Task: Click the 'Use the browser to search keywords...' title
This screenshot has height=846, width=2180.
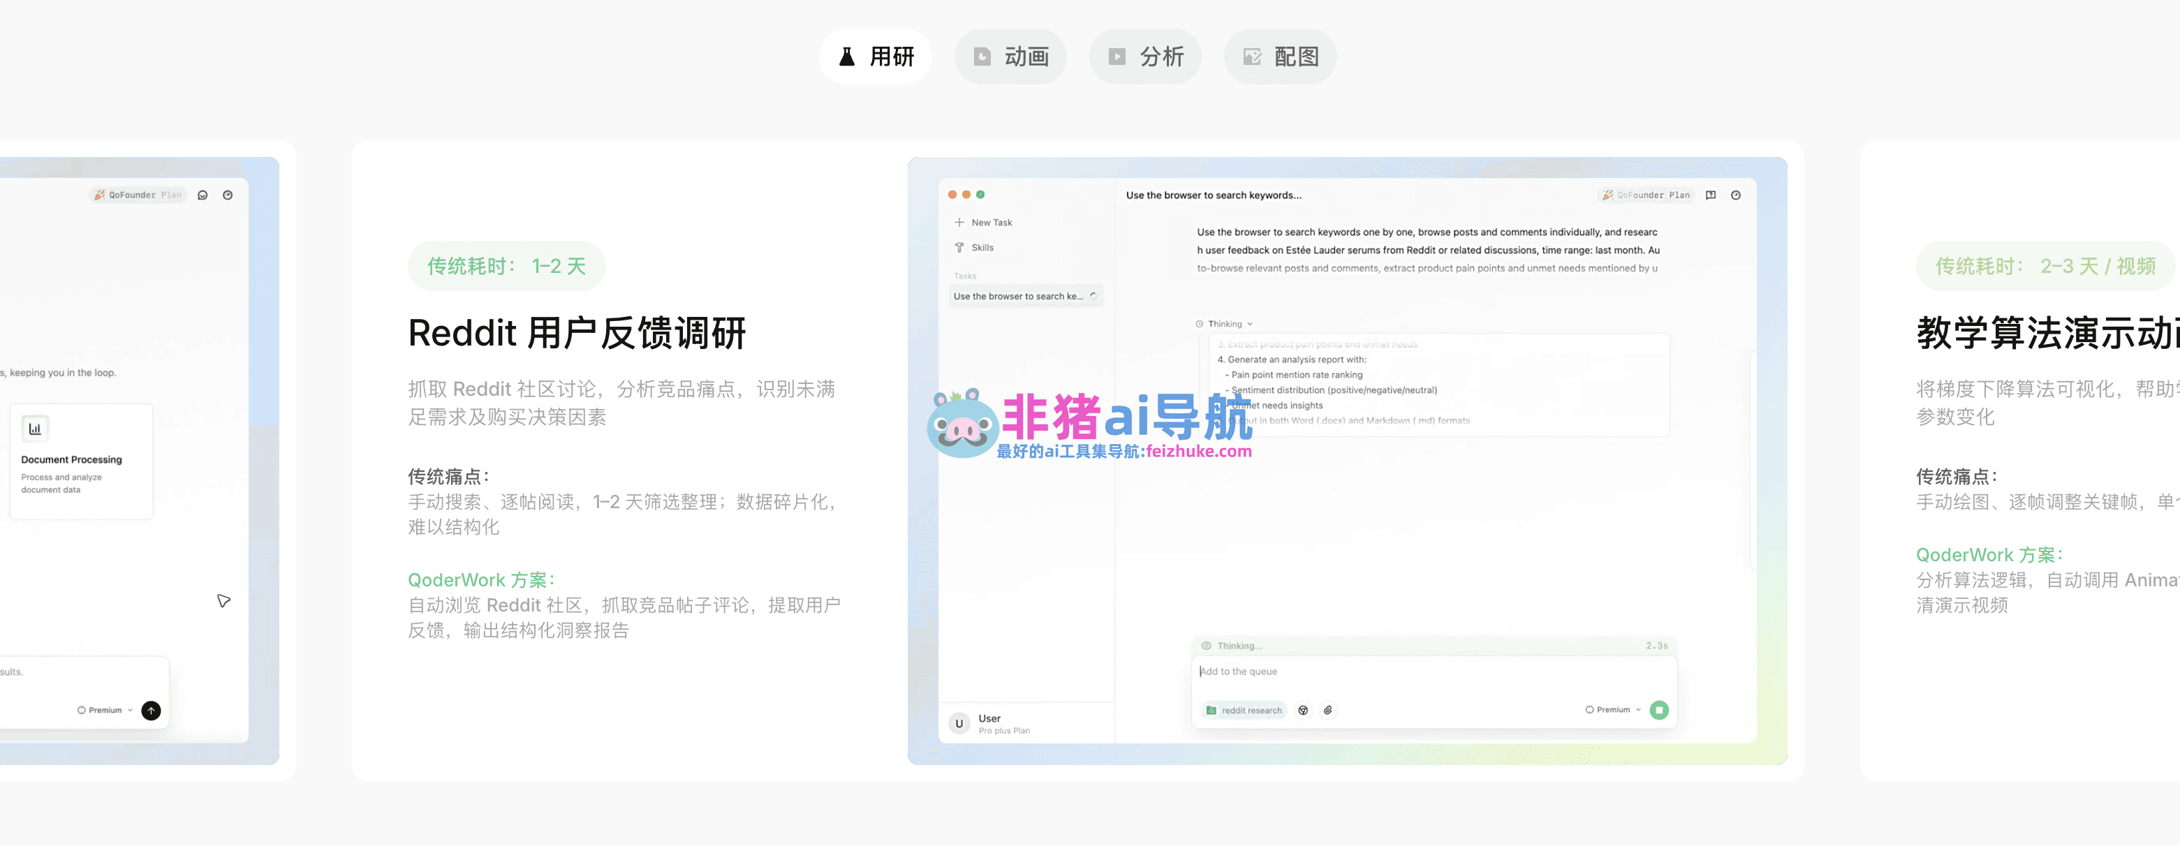Action: 1214,195
